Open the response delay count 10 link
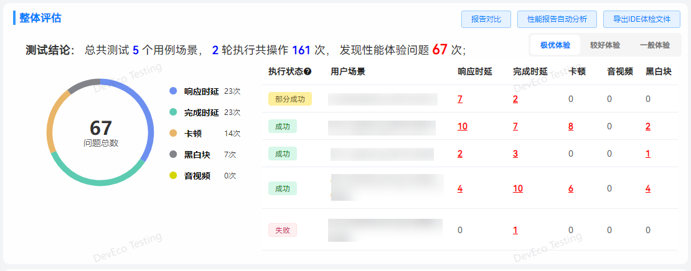The image size is (691, 271). pos(462,127)
